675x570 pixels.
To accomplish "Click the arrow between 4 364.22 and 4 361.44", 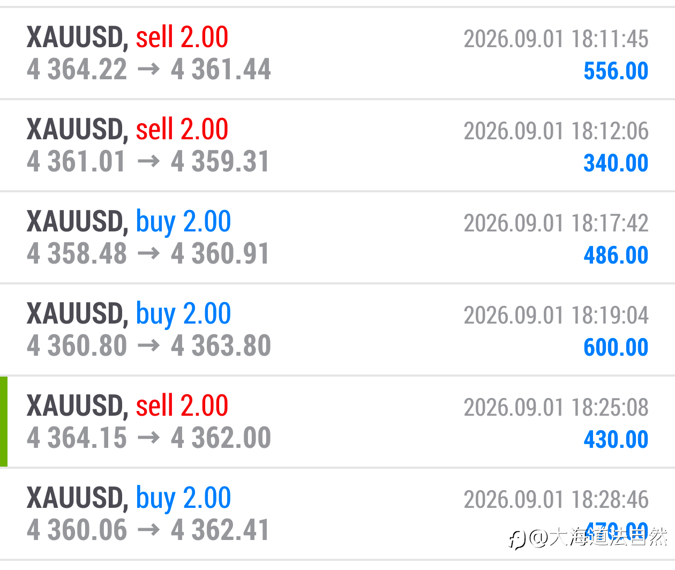I will 149,70.
